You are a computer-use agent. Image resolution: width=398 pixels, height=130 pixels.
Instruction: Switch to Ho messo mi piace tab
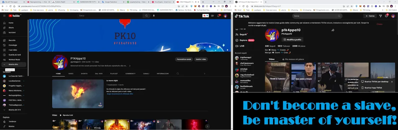(293, 59)
